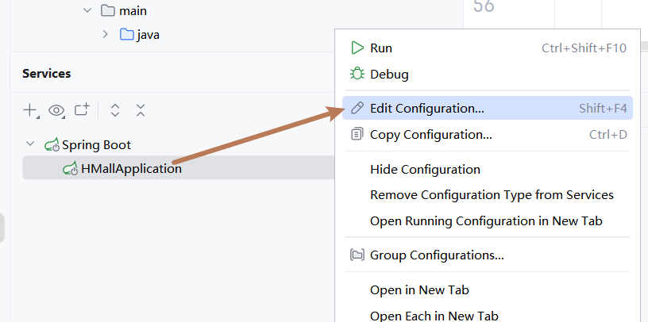This screenshot has height=322, width=648.
Task: Click the Add Service plus icon
Action: coord(30,110)
